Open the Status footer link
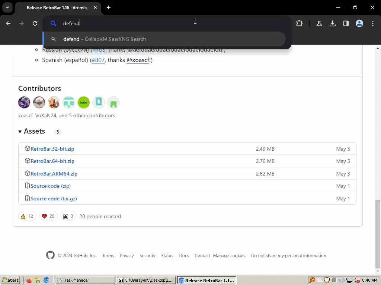381x285 pixels. 167,256
